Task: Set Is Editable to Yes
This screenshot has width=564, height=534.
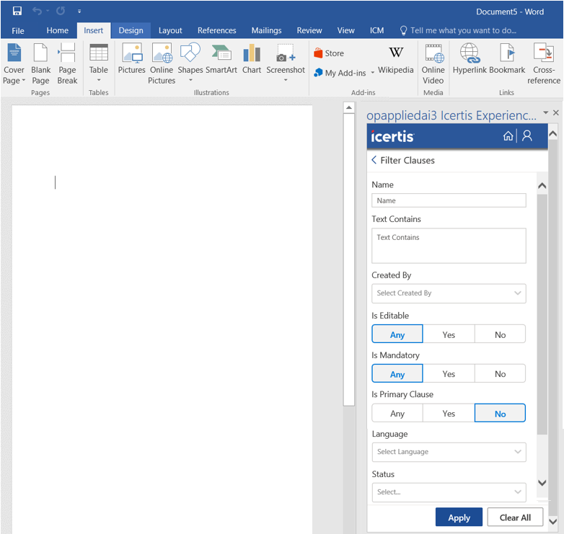Action: [x=449, y=334]
